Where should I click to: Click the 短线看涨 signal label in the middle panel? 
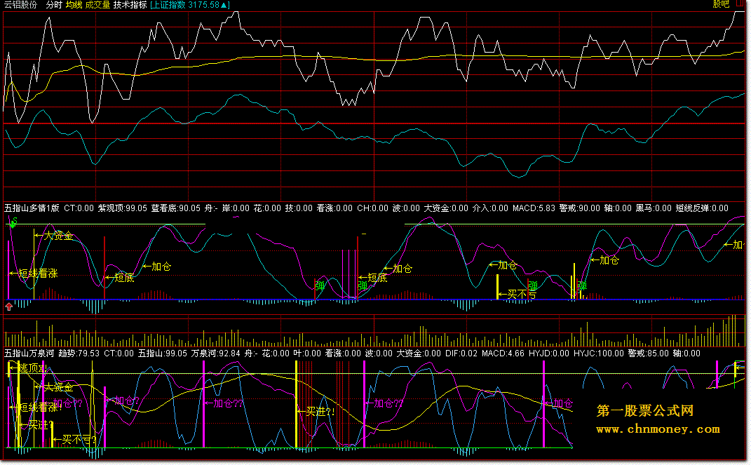point(38,274)
